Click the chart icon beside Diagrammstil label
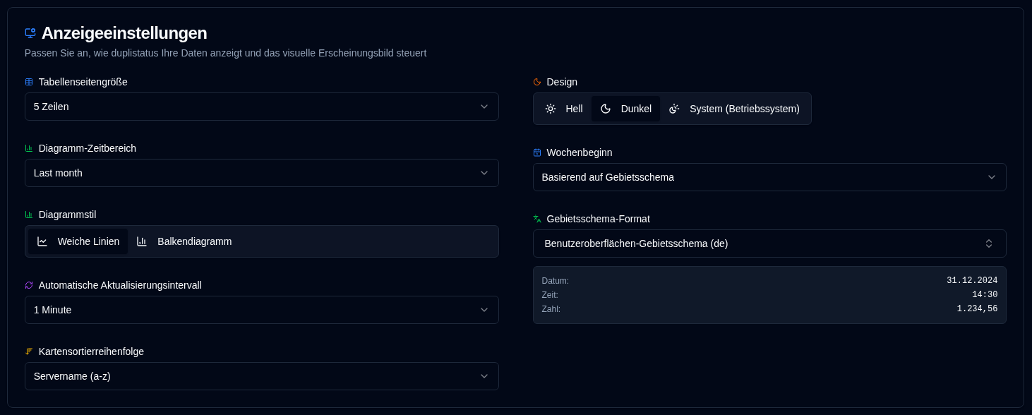The height and width of the screenshot is (415, 1032). 29,215
